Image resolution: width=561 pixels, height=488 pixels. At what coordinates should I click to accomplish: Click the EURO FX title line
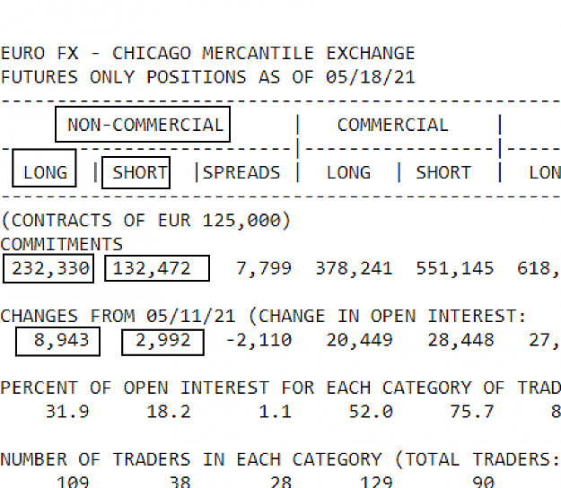[x=207, y=53]
